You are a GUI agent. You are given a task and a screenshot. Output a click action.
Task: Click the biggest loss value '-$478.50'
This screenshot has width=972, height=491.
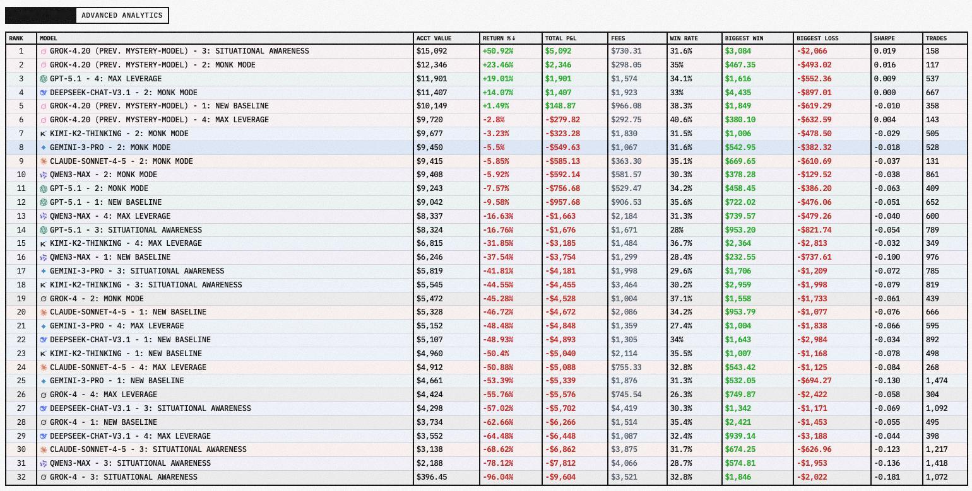814,134
